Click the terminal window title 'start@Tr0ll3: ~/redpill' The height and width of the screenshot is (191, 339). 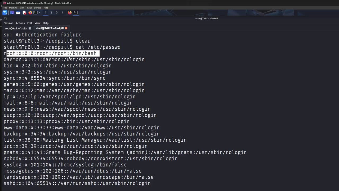click(x=207, y=19)
